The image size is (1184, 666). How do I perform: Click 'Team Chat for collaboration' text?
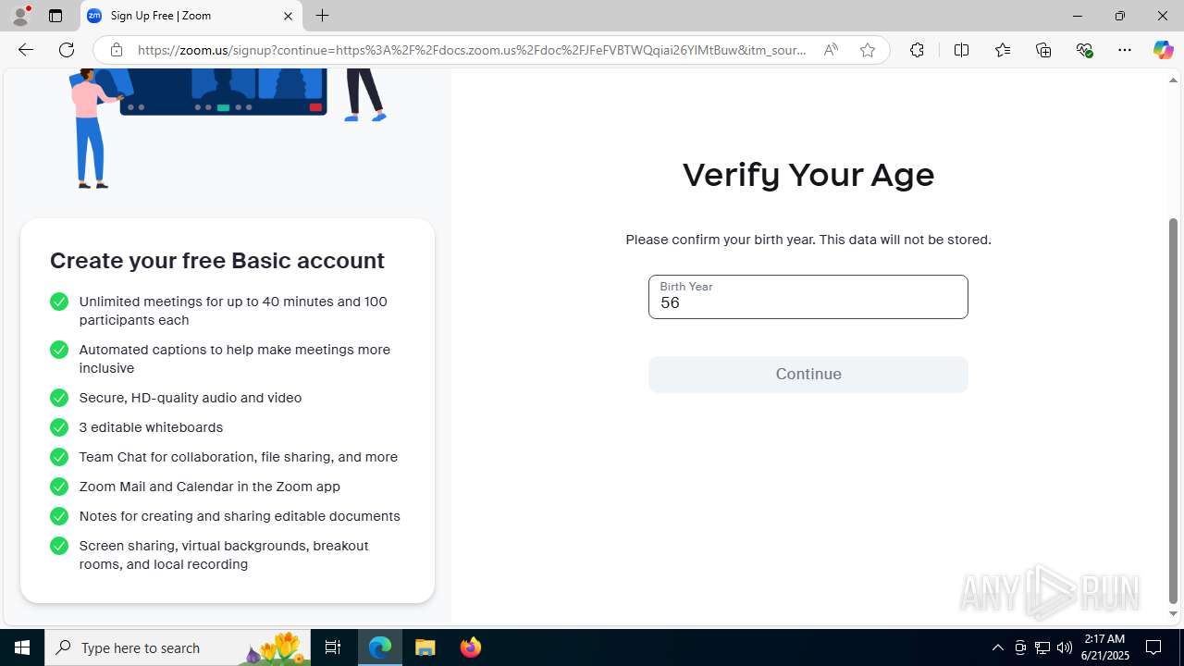(239, 457)
